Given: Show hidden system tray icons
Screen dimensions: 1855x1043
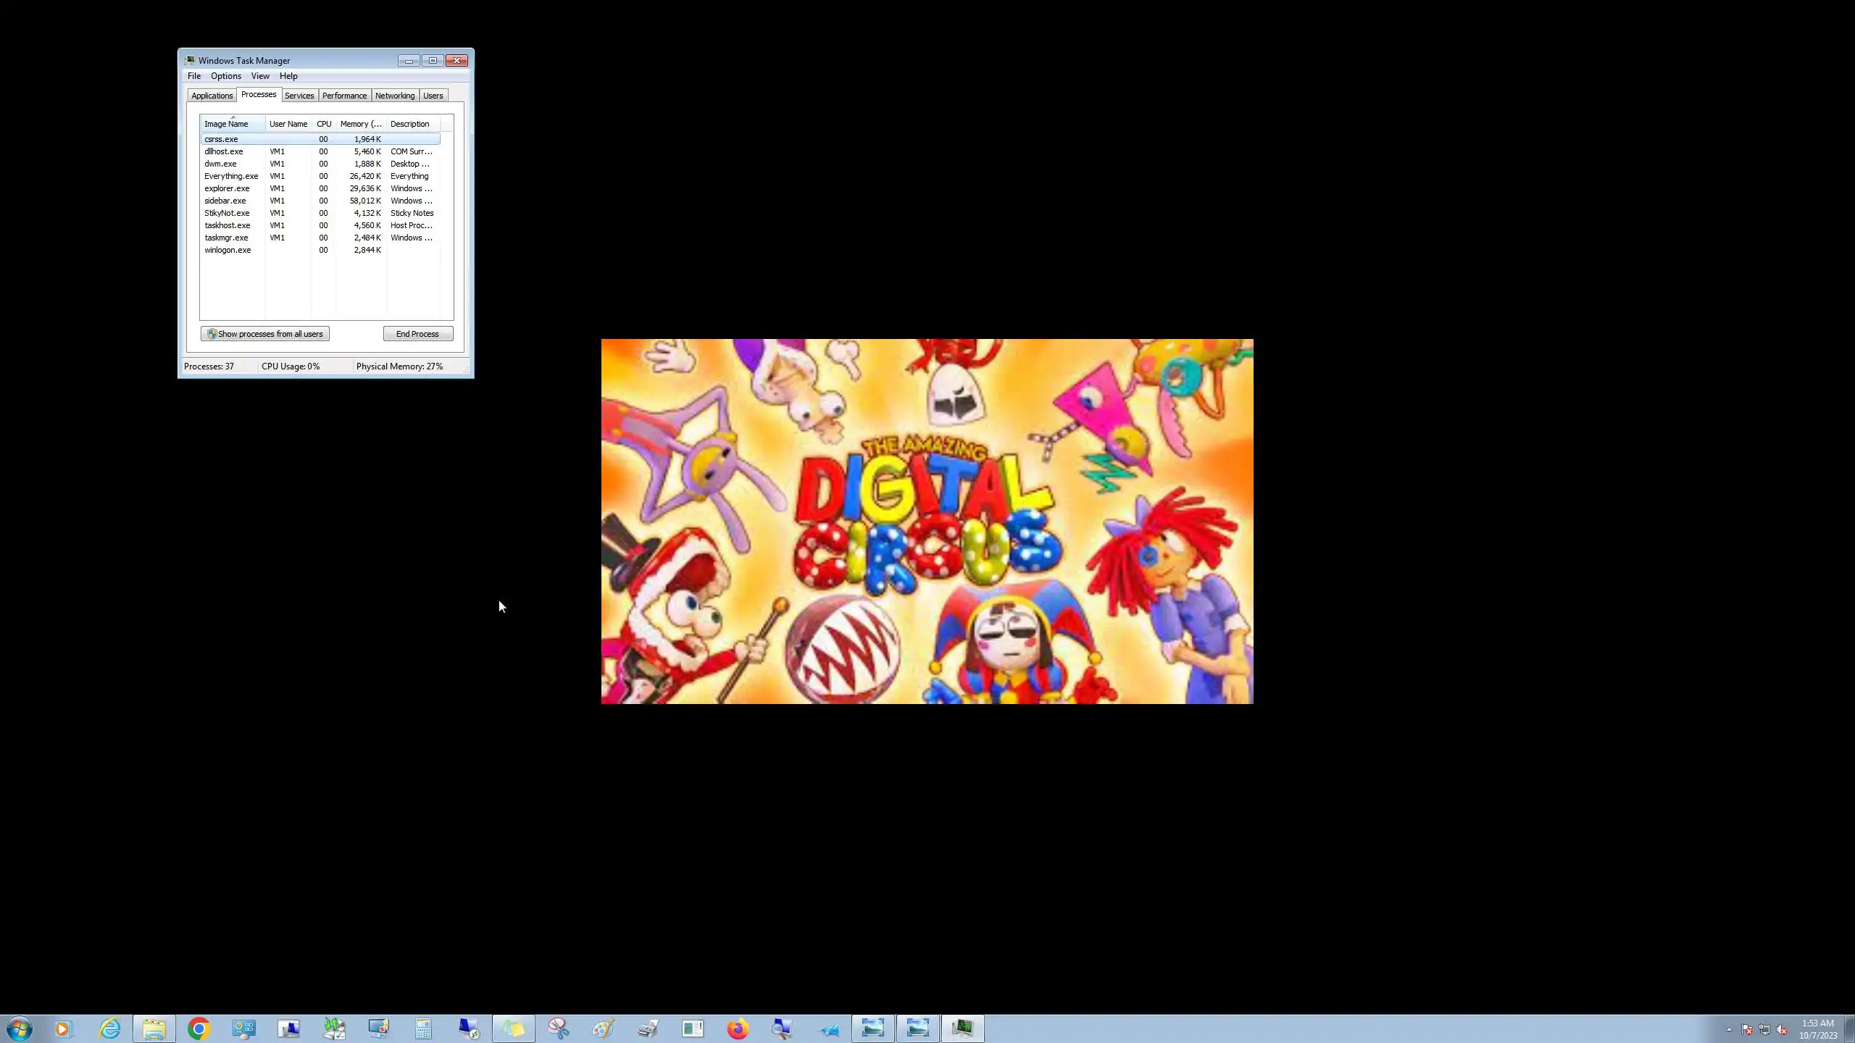Looking at the screenshot, I should [x=1729, y=1029].
